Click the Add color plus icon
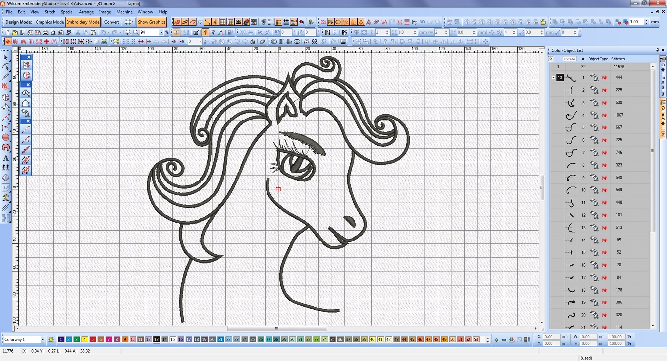The image size is (667, 361). coord(496,340)
